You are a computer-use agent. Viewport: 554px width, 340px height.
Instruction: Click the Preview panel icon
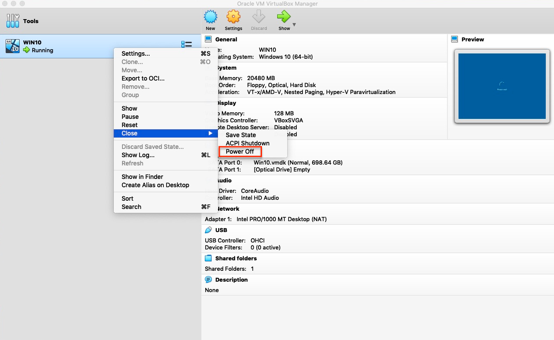pos(455,39)
